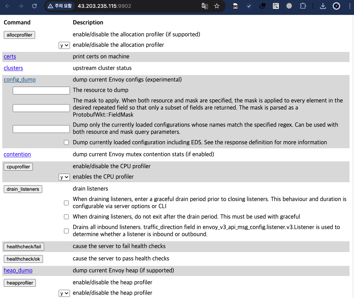The width and height of the screenshot is (354, 298).
Task: Open the incognito-mask extension icon
Action: click(x=235, y=6)
